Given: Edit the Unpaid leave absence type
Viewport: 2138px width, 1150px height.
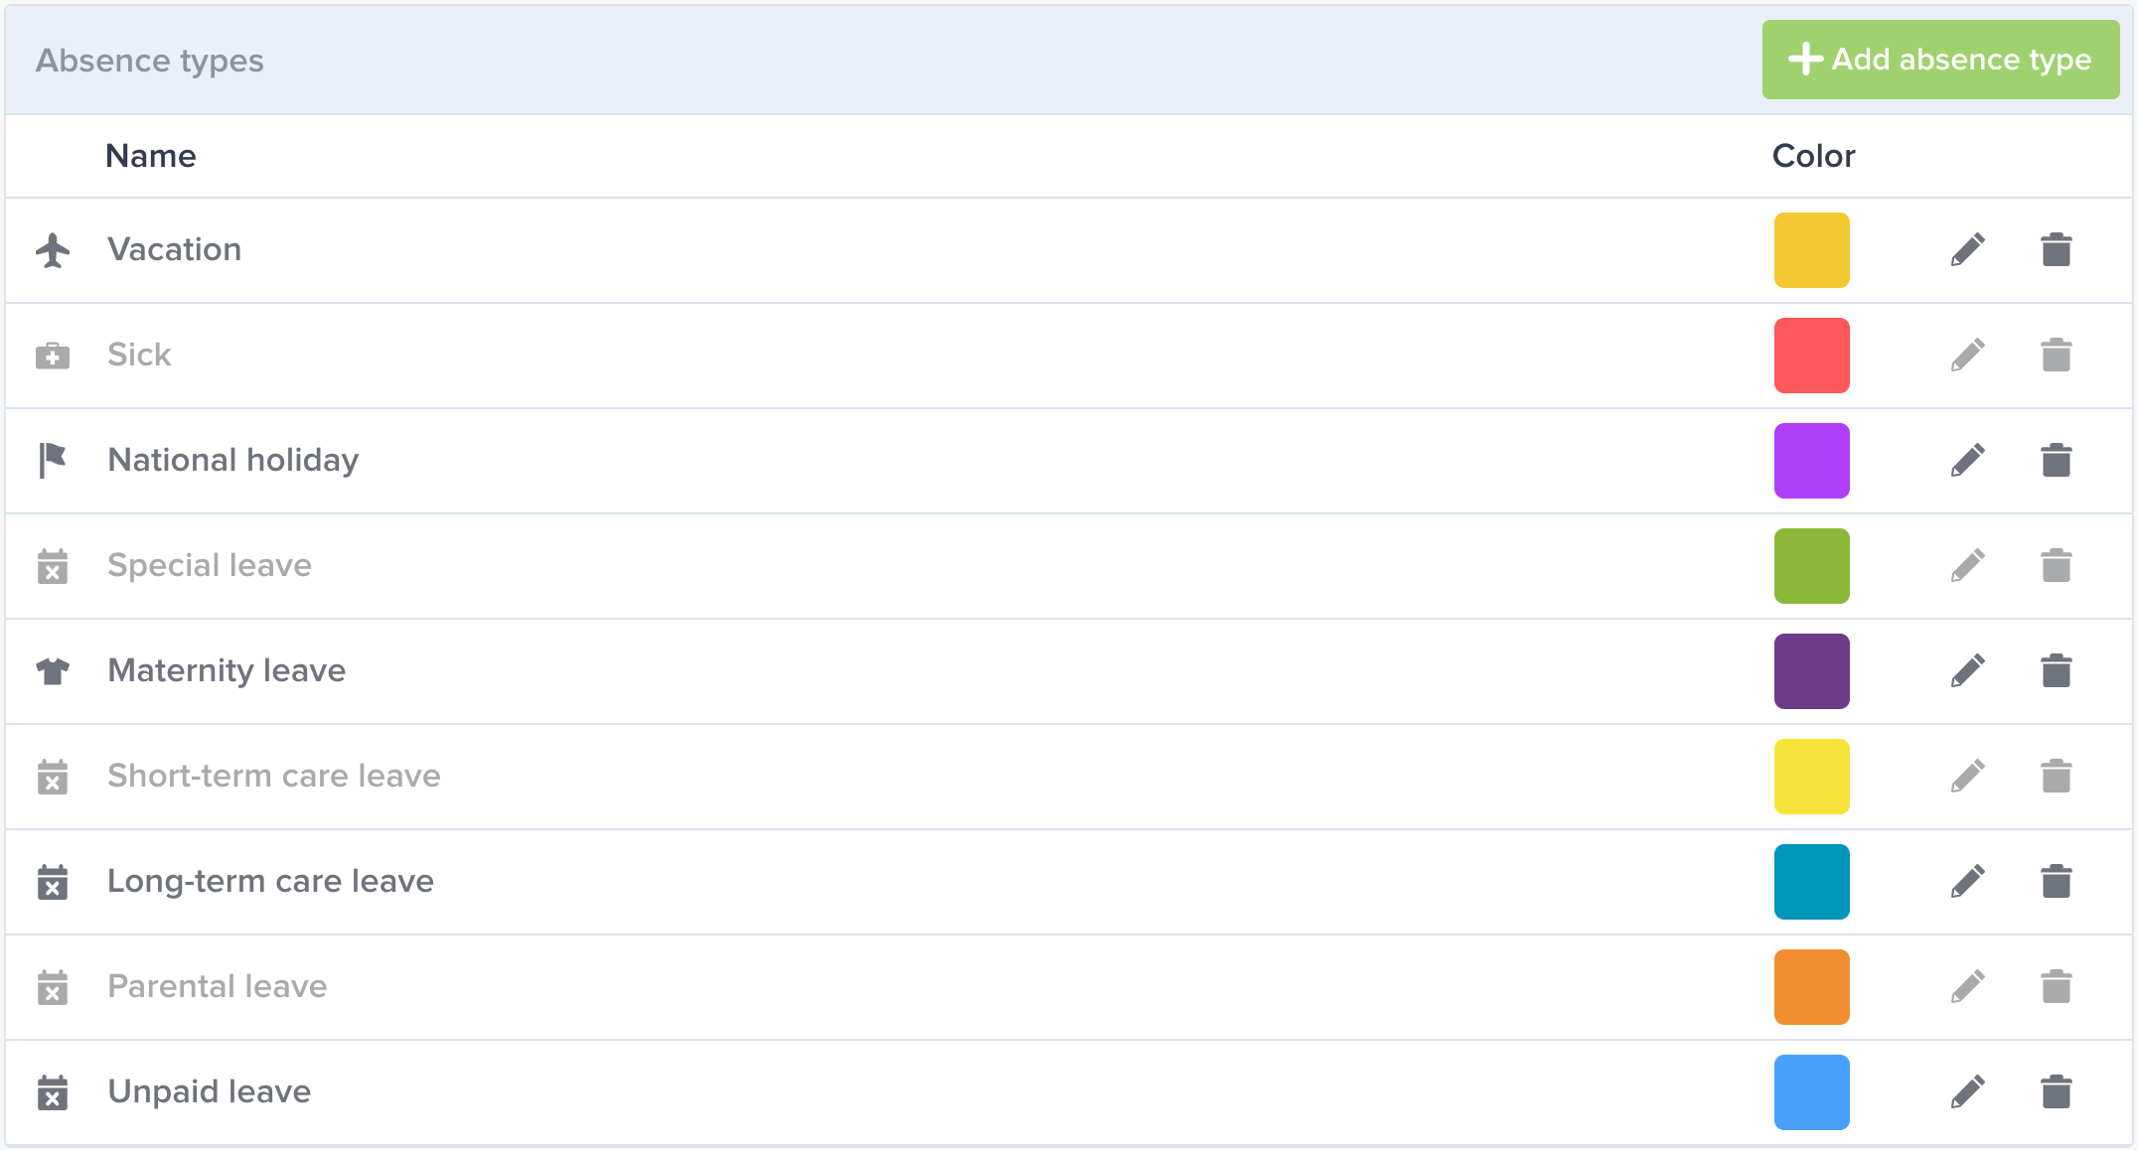Looking at the screenshot, I should tap(1967, 1092).
